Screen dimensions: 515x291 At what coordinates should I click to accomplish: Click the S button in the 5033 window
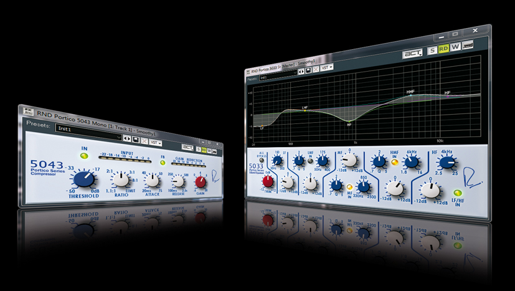432,50
